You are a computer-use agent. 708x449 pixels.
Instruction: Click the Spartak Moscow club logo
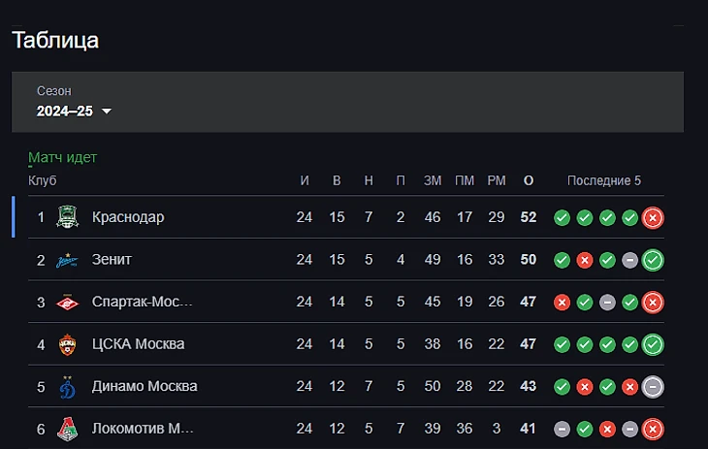click(x=67, y=302)
